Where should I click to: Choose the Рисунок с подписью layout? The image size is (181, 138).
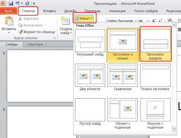(155, 114)
